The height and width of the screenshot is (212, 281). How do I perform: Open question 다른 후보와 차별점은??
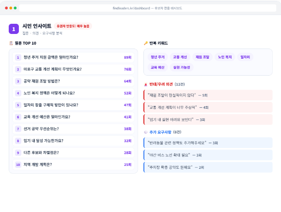click(x=73, y=153)
